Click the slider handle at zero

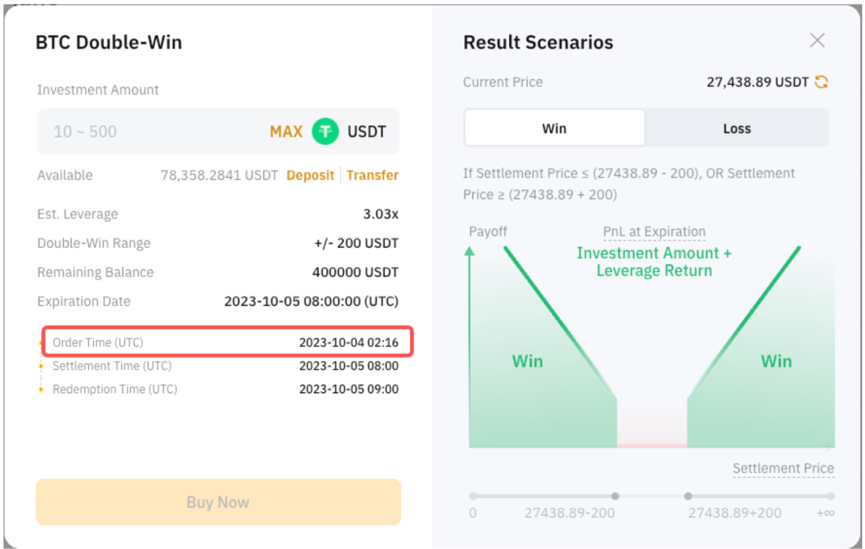[473, 496]
